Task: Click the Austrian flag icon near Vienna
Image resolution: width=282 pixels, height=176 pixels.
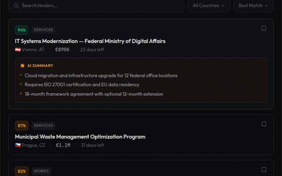Action: [18, 50]
